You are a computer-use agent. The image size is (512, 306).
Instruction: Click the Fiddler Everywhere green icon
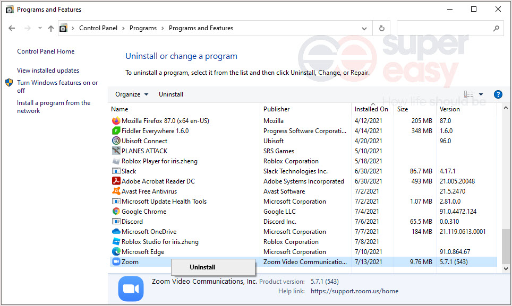[116, 131]
